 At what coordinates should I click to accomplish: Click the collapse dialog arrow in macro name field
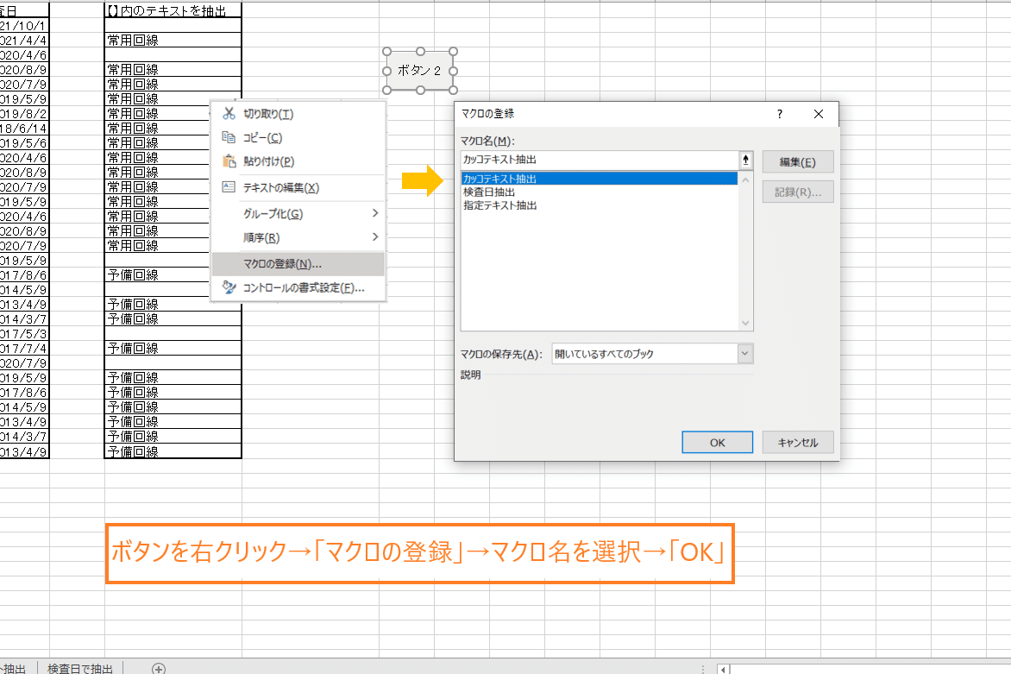click(x=746, y=160)
